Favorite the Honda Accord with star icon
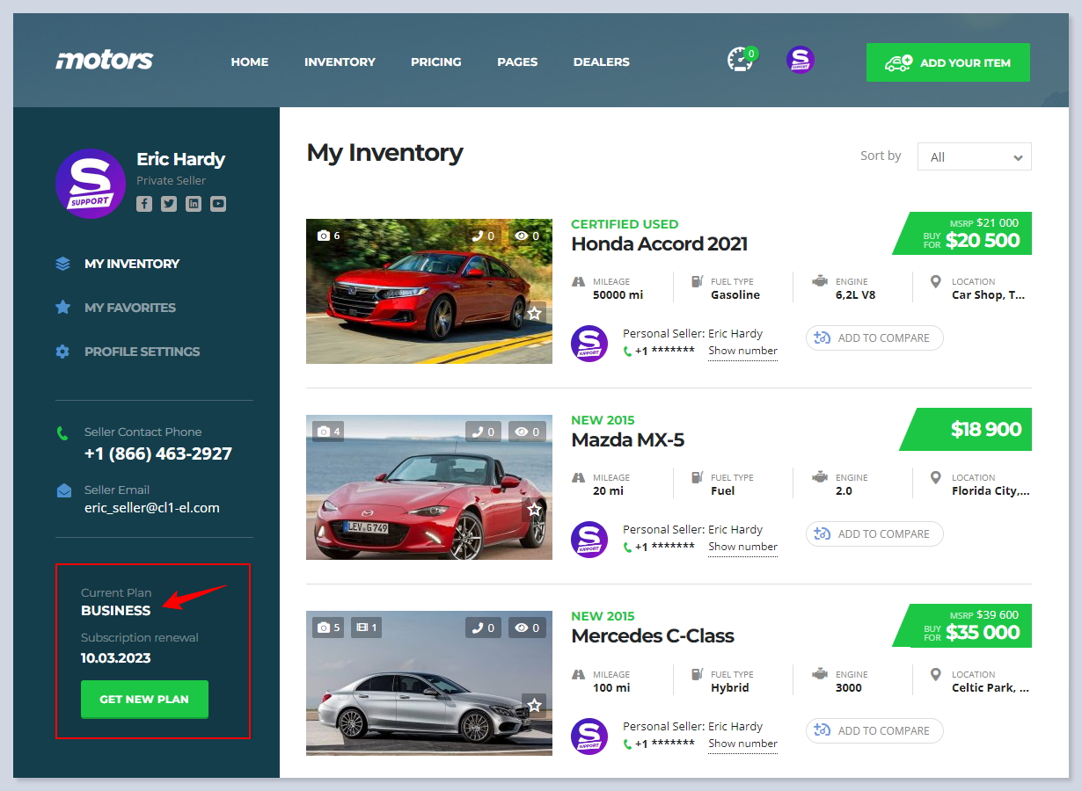This screenshot has width=1082, height=791. pos(534,313)
